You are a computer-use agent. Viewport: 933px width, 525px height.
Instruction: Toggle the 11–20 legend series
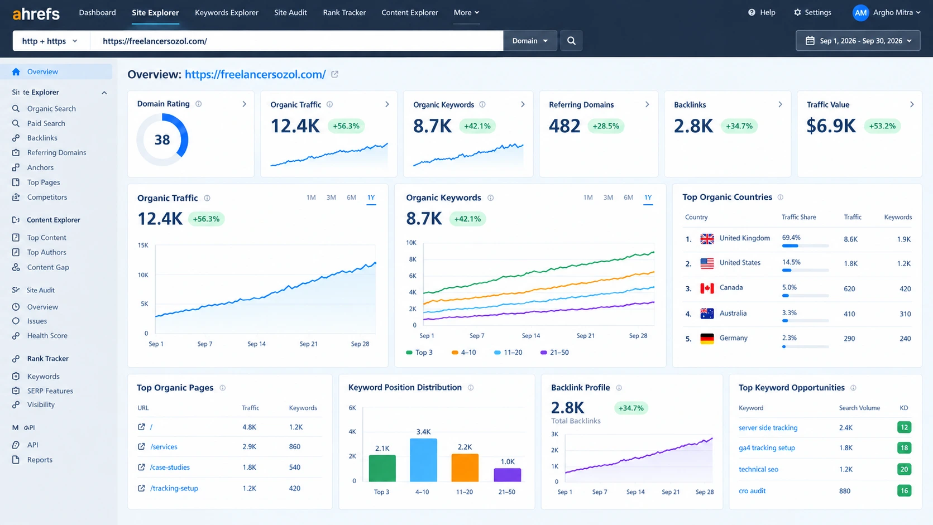[x=508, y=352]
